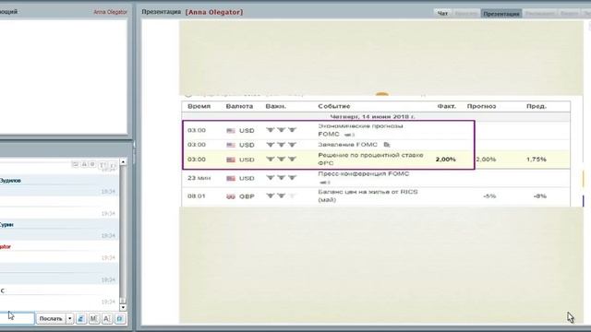Click the USD flag in the 23 мин row
This screenshot has height=332, width=591.
(231, 178)
